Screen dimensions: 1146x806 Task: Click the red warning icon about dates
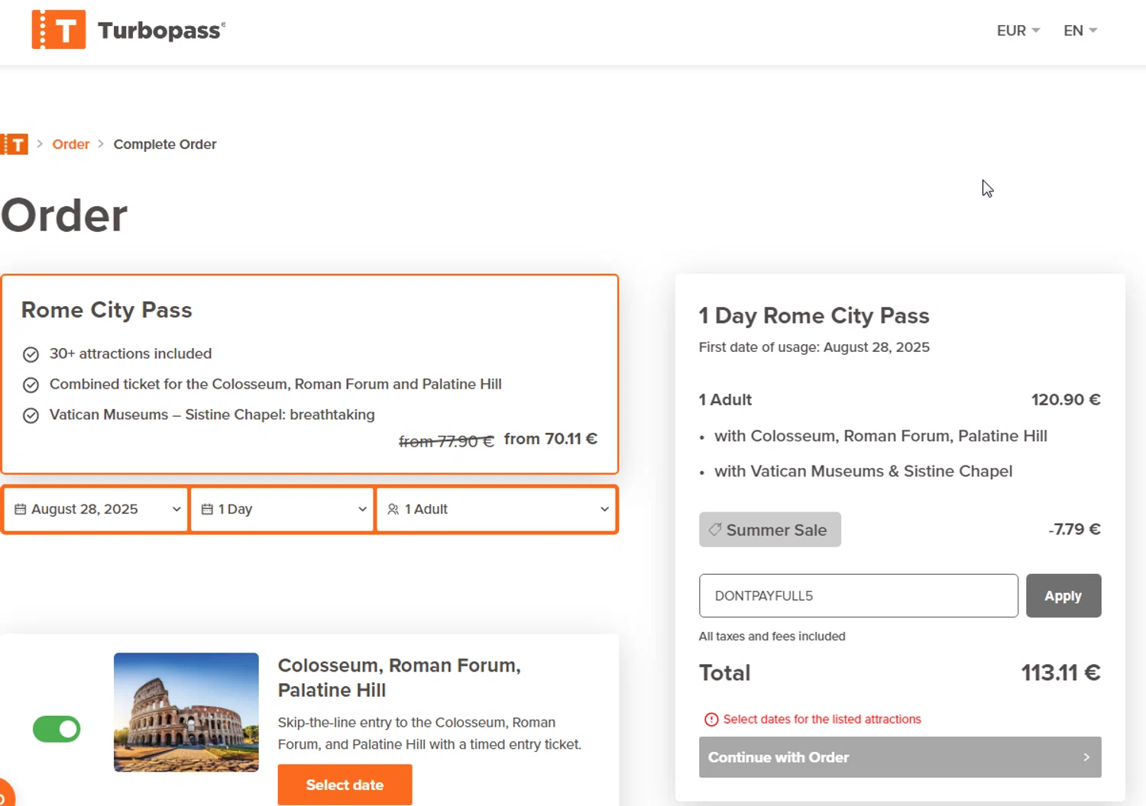point(711,719)
